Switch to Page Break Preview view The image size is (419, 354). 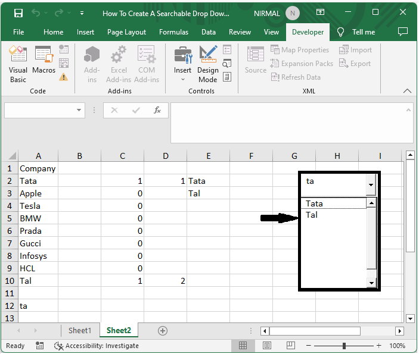click(291, 346)
